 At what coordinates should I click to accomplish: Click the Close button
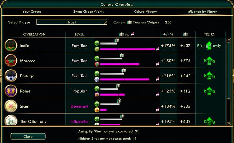(28, 136)
